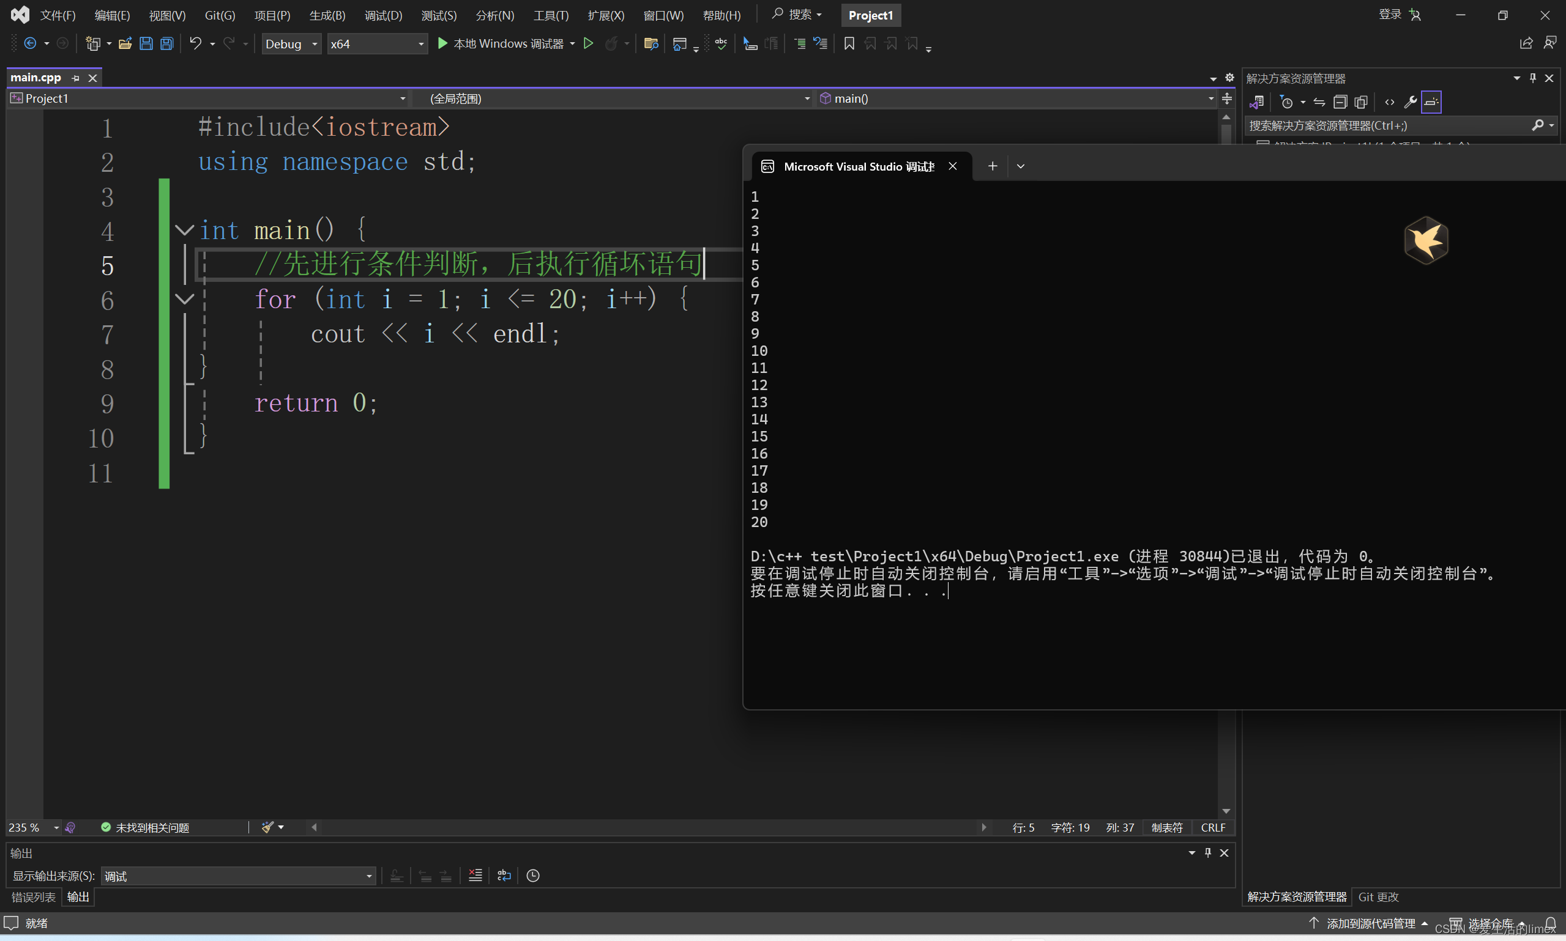Click the live share icon at top right

click(x=1526, y=43)
